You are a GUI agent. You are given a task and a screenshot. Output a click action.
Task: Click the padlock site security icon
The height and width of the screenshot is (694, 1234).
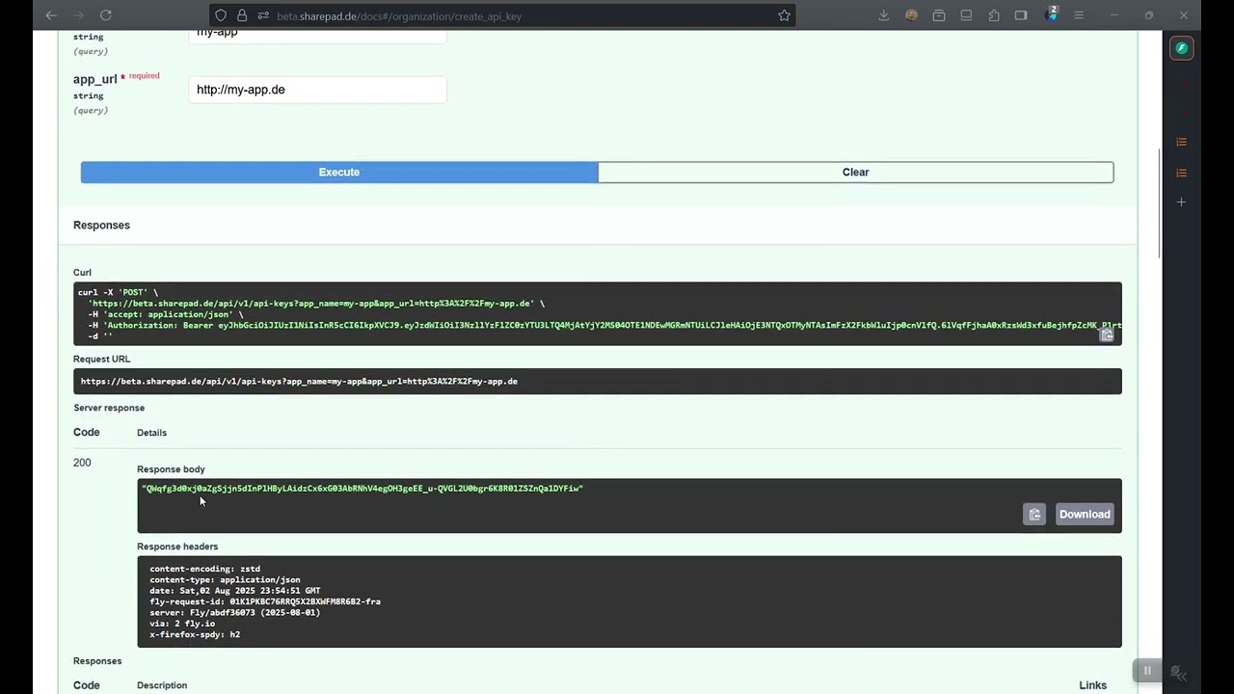(x=242, y=15)
